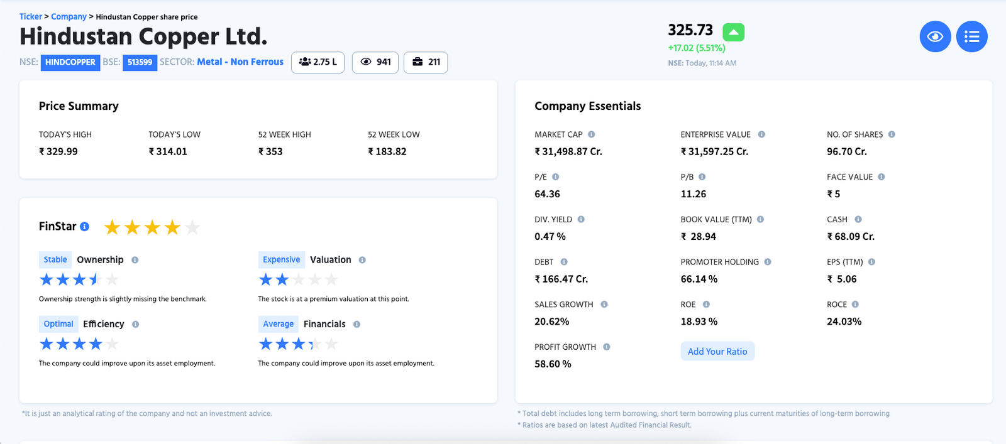Click the Profit Growth info icon
Screen dimensions: 1006x444
click(x=607, y=347)
